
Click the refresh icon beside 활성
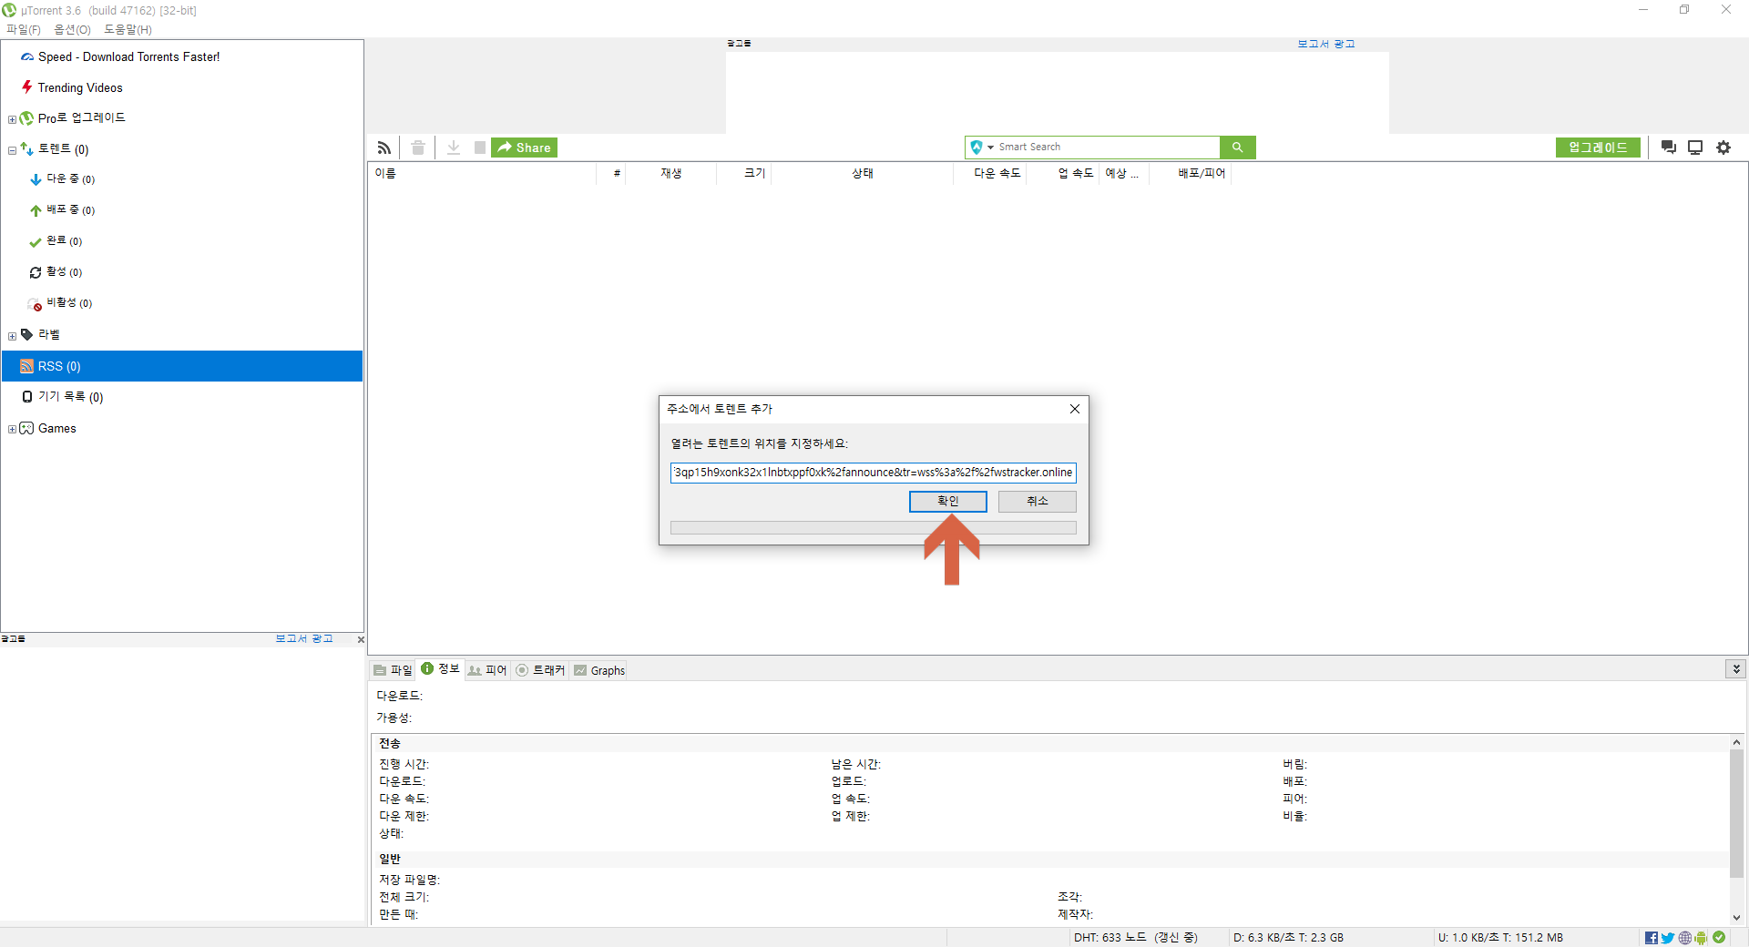[36, 272]
